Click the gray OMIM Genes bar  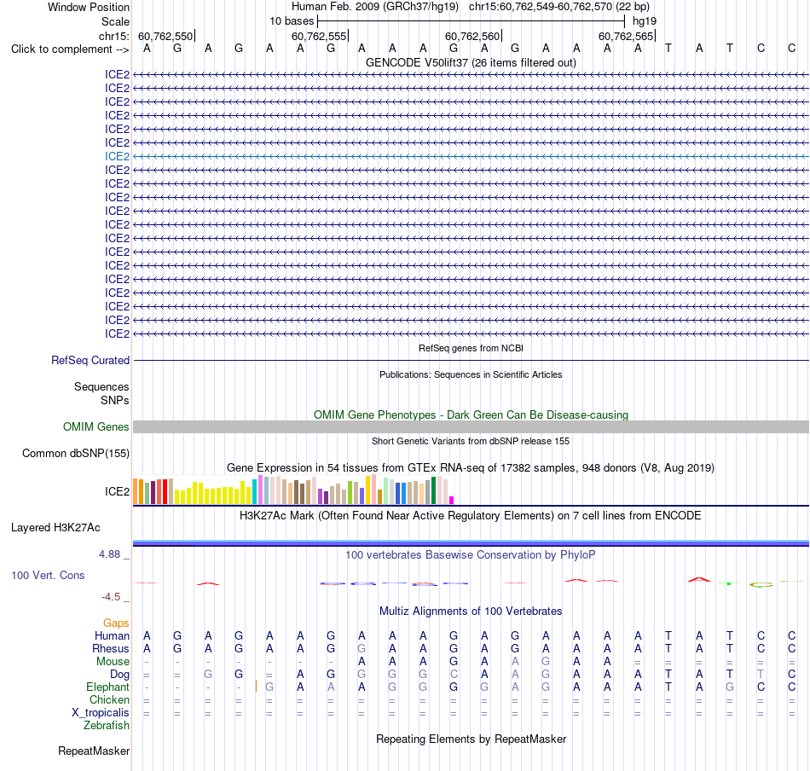coord(471,426)
